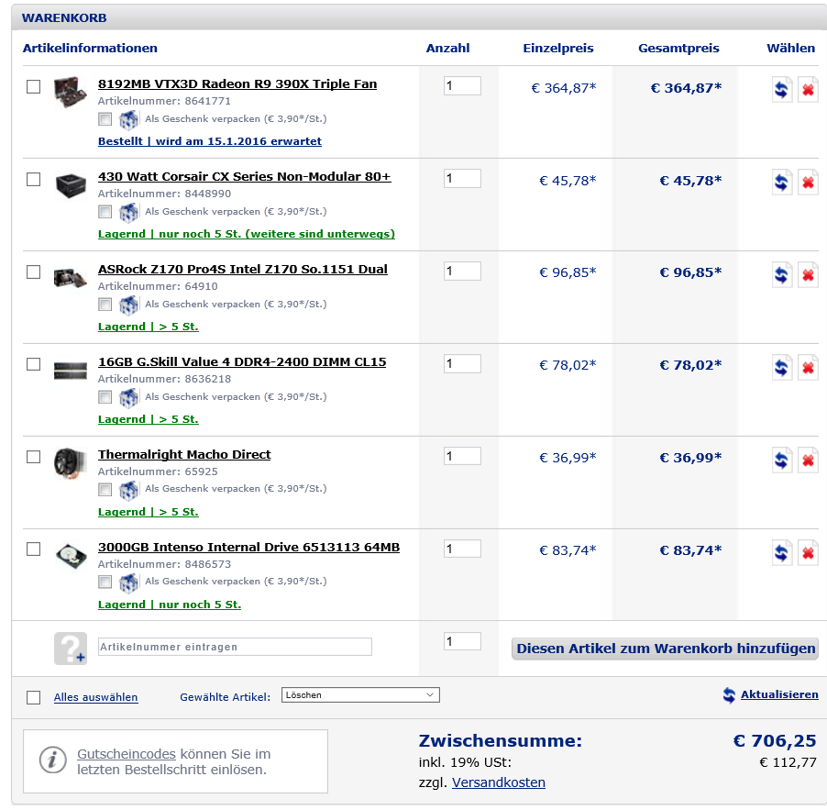The image size is (827, 810).
Task: Open the Thermalright Macho Direct product thumbnail
Action: pyautogui.click(x=70, y=460)
